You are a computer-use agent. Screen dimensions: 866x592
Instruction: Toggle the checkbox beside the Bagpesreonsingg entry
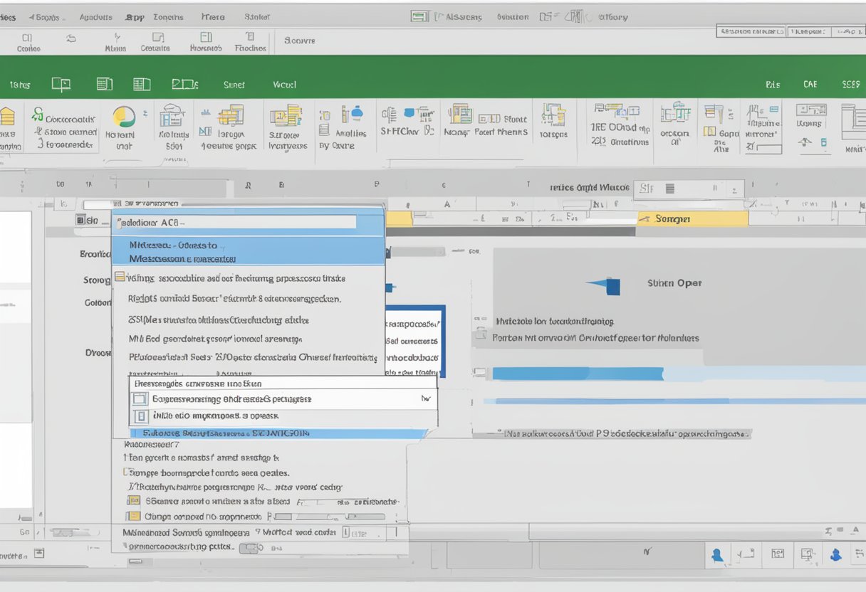[x=140, y=399]
